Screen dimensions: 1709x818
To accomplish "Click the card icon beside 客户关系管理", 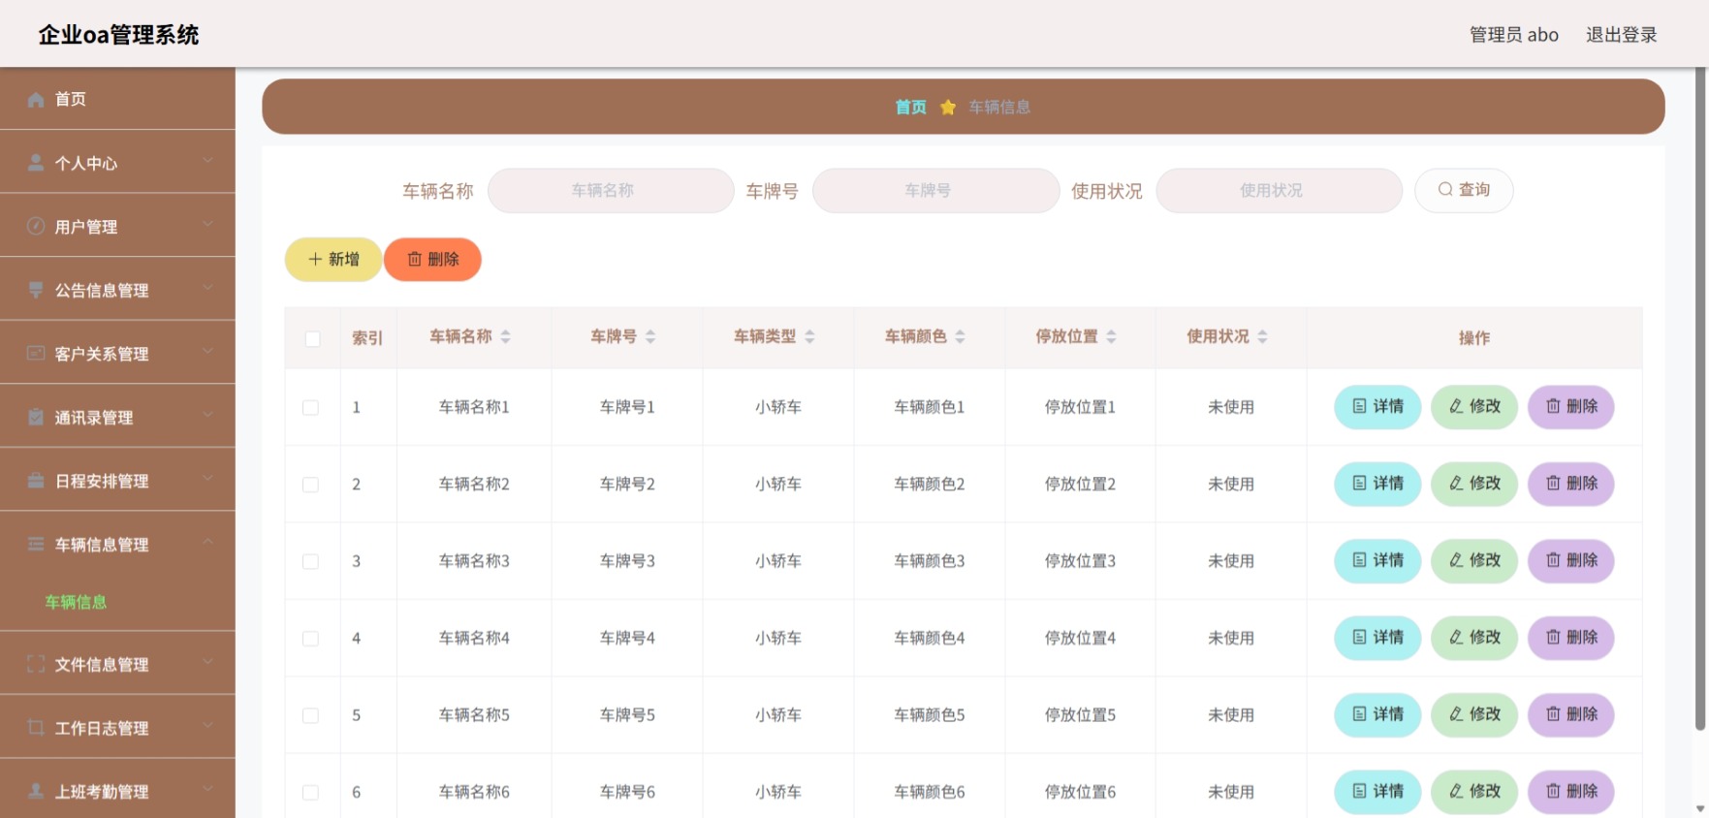I will click(36, 353).
